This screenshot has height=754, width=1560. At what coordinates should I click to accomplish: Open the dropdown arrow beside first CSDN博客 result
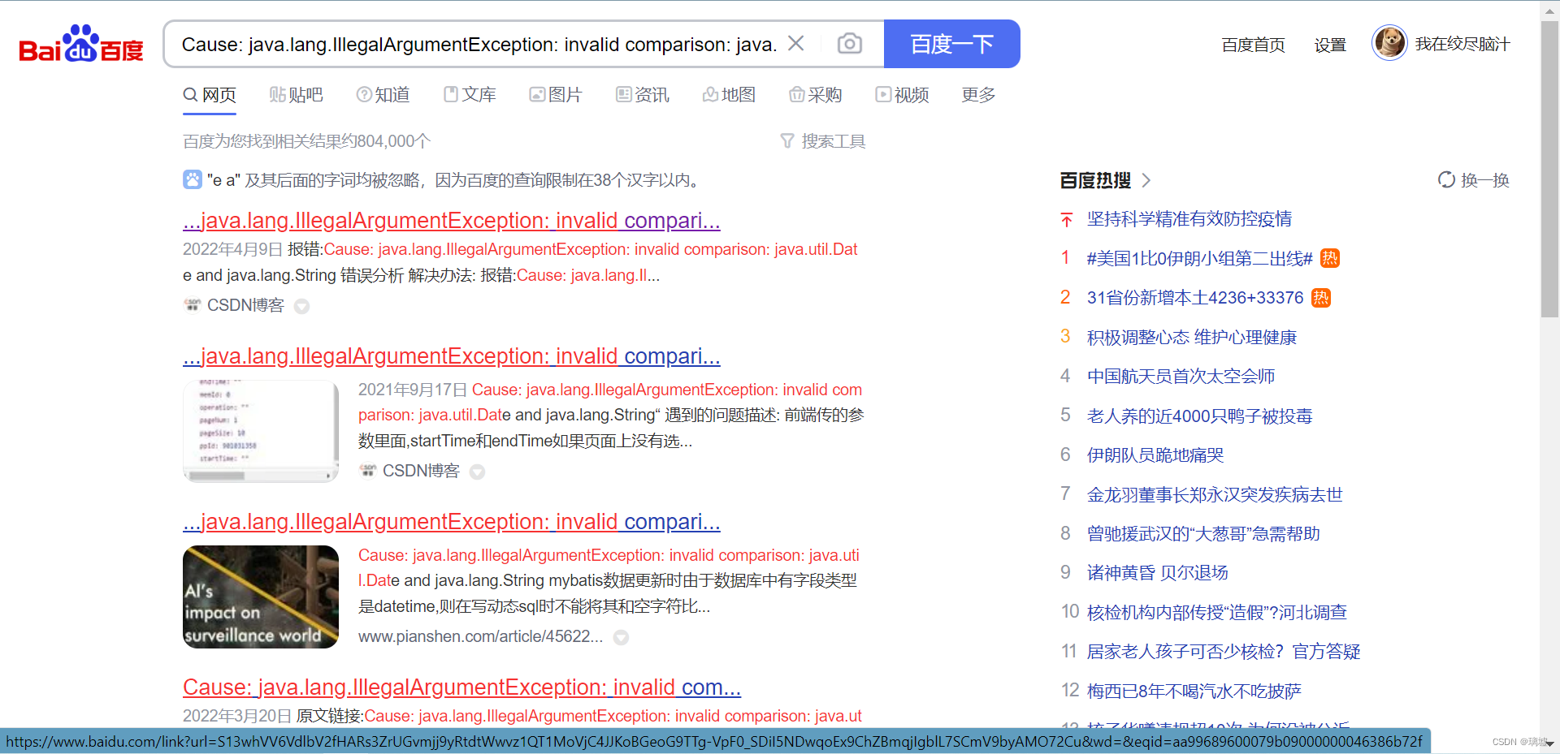coord(301,307)
